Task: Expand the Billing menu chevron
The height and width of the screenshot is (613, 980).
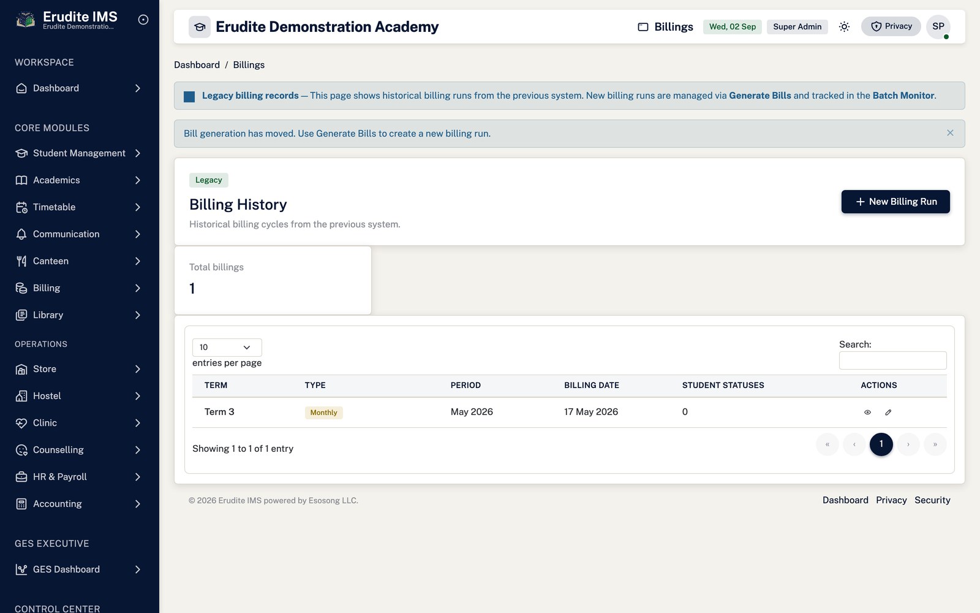Action: [x=138, y=288]
